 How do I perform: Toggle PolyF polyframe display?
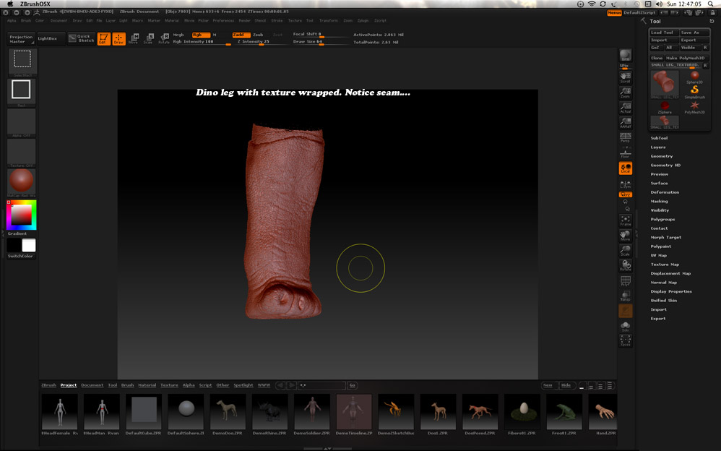click(x=626, y=280)
